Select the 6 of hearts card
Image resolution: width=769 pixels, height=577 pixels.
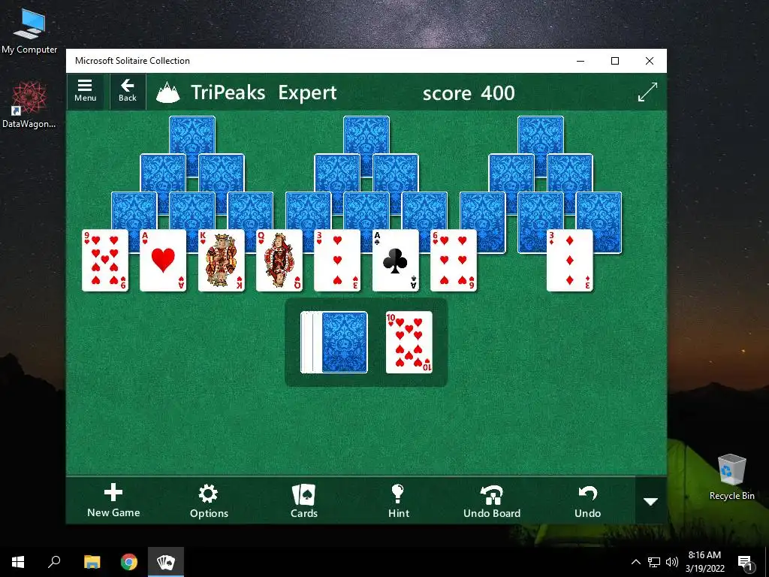coord(454,261)
